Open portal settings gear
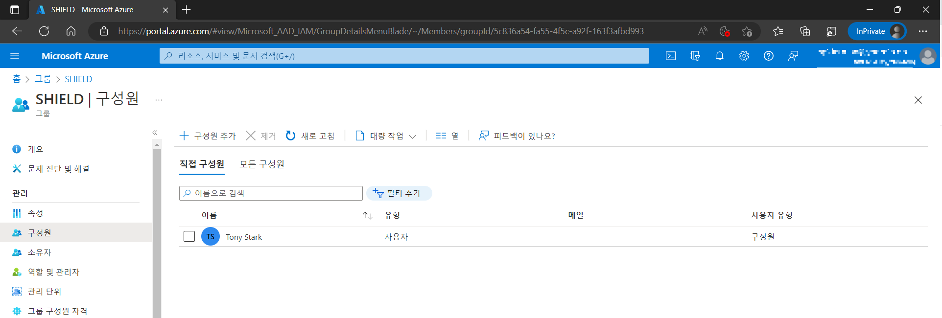 point(744,56)
